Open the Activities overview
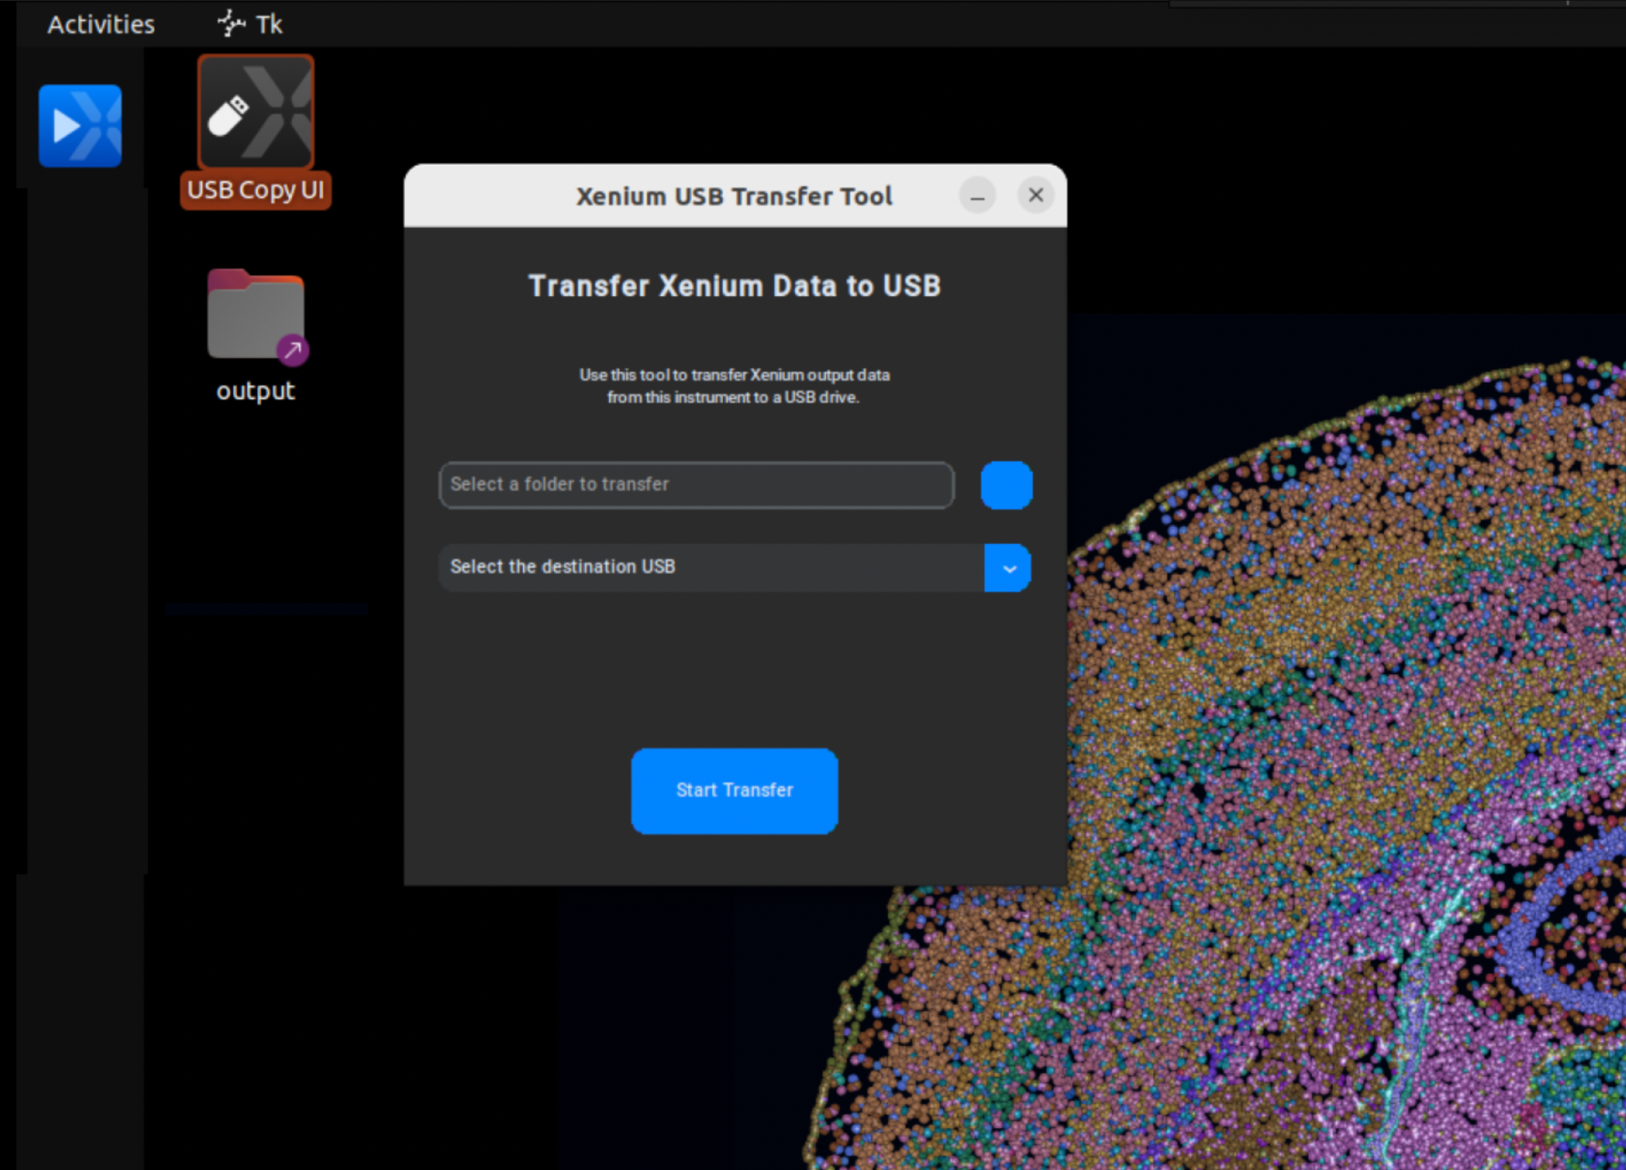1626x1170 pixels. tap(101, 24)
